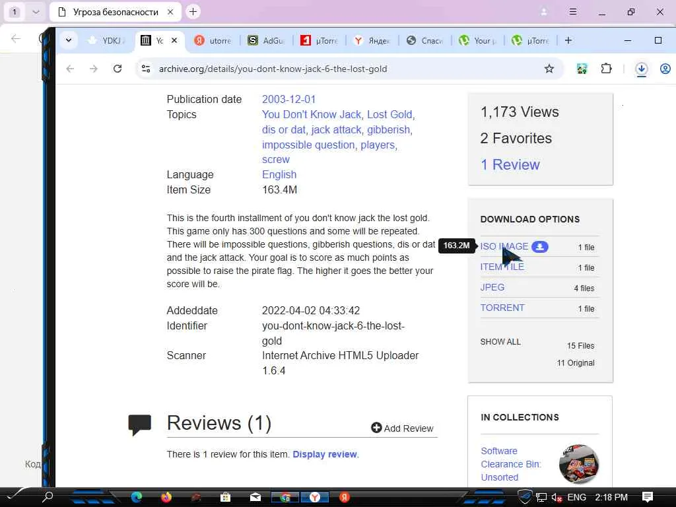
Task: Open the Yandex browser hamburger menu
Action: pos(573,12)
